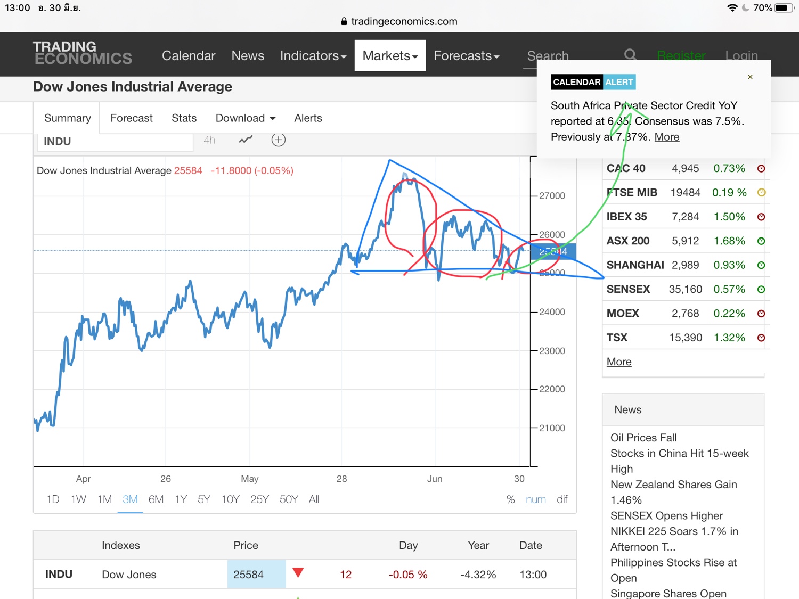Set chart range to 5Y
This screenshot has height=599, width=799.
[x=204, y=499]
